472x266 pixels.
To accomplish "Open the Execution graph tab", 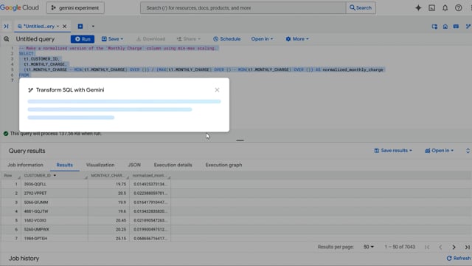I will 223,165.
